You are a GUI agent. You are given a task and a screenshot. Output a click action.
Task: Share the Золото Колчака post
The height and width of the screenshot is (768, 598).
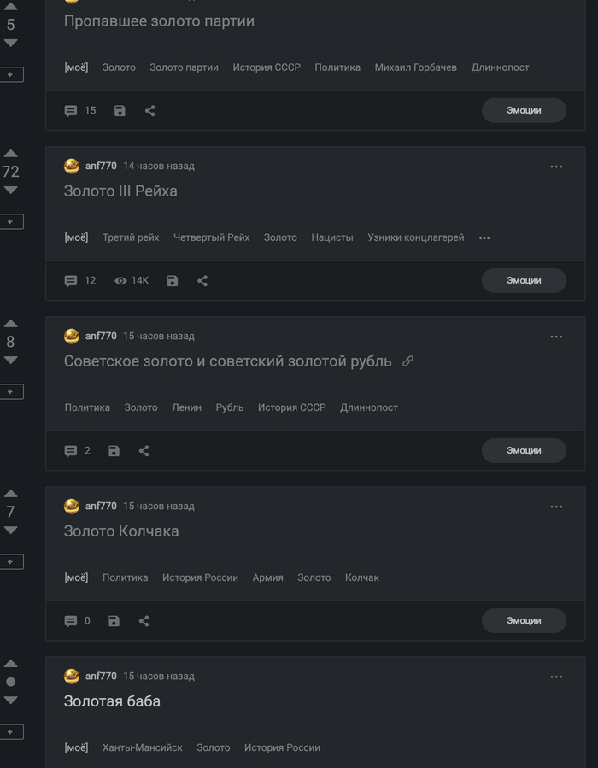(144, 621)
